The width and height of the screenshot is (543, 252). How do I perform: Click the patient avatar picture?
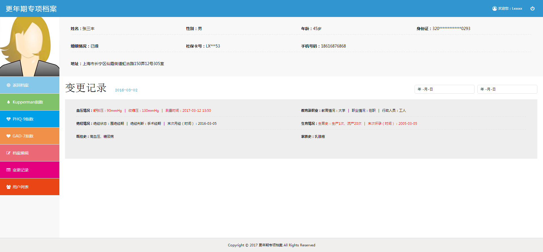click(29, 47)
